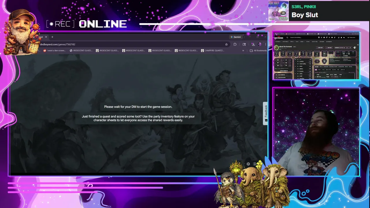The image size is (370, 208).
Task: Click the YouTube icon in preview window
Action: pyautogui.click(x=332, y=38)
